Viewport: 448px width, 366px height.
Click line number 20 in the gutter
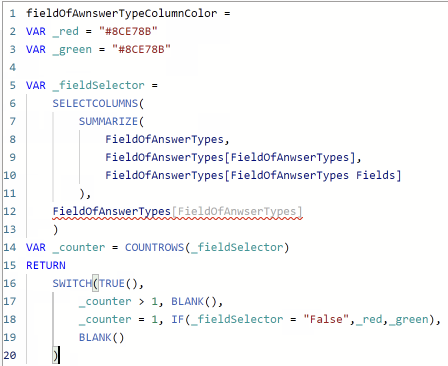[9, 355]
